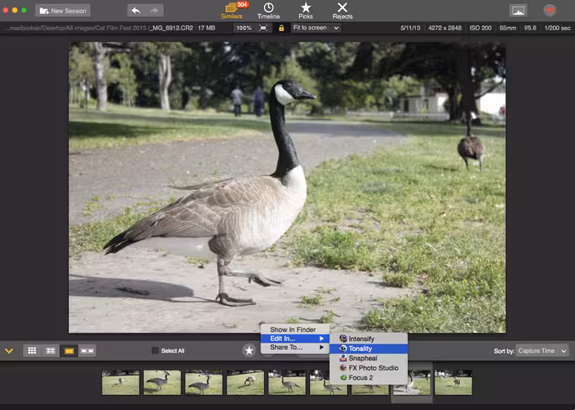The height and width of the screenshot is (410, 575).
Task: Select Snapheal in the Edit In submenu
Action: click(x=368, y=358)
